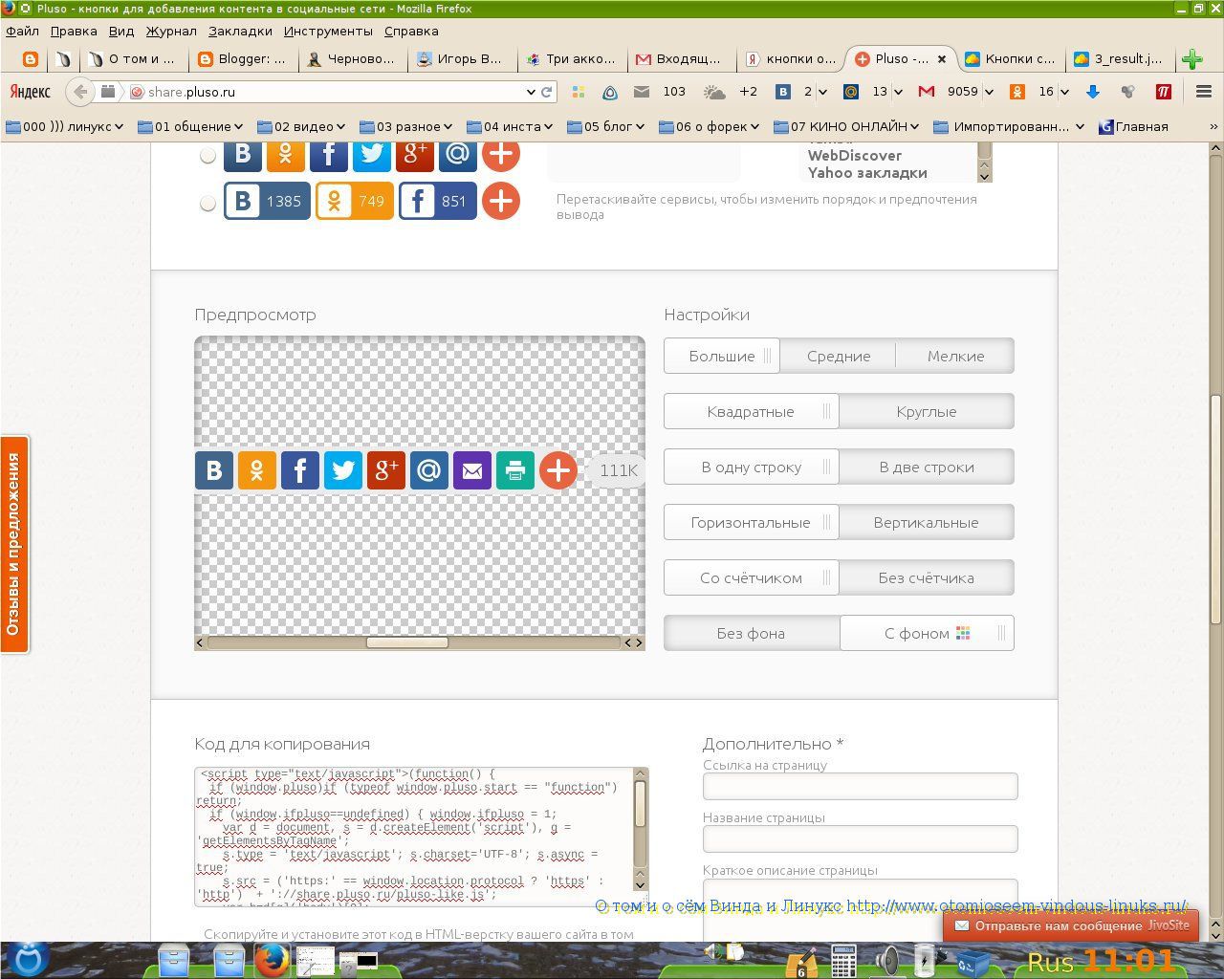Switch to the Входящ... Gmail tab
The height and width of the screenshot is (979, 1224).
tap(680, 58)
